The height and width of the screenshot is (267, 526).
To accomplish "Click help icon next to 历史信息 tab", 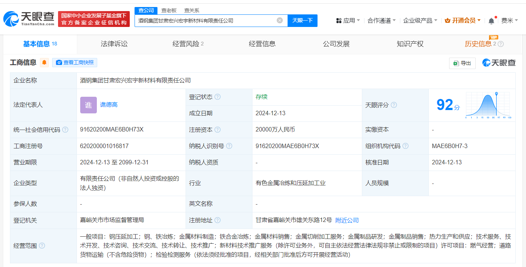I will 501,44.
